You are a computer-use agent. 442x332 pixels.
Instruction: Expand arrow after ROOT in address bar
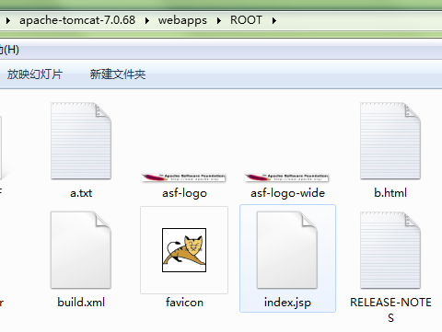click(273, 21)
